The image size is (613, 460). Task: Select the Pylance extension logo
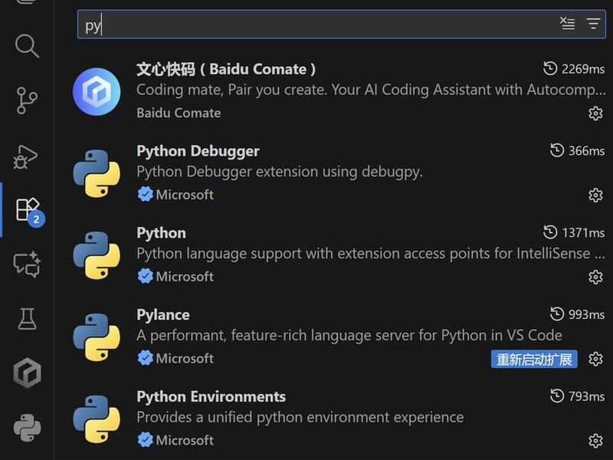97,337
